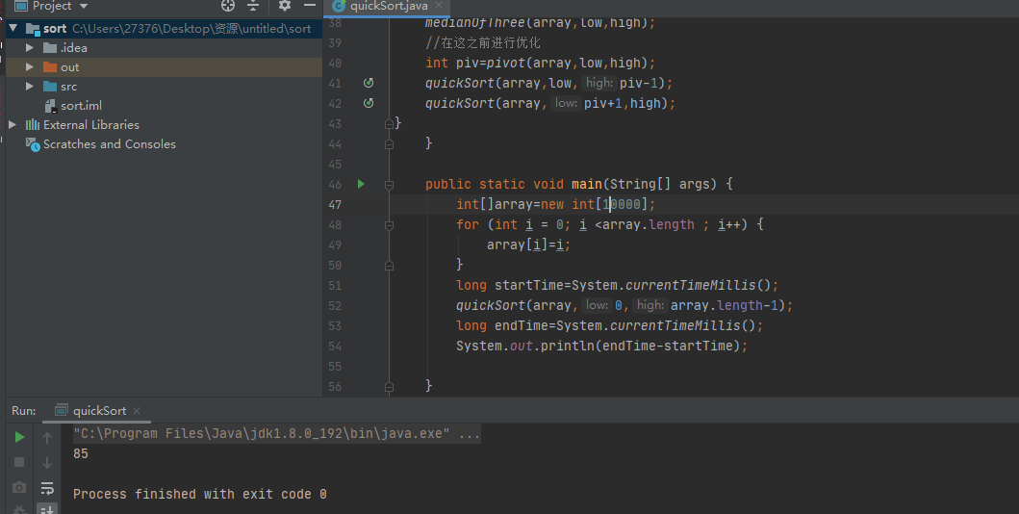1019x514 pixels.
Task: Click "Process finished with exit code 0" text
Action: 199,494
